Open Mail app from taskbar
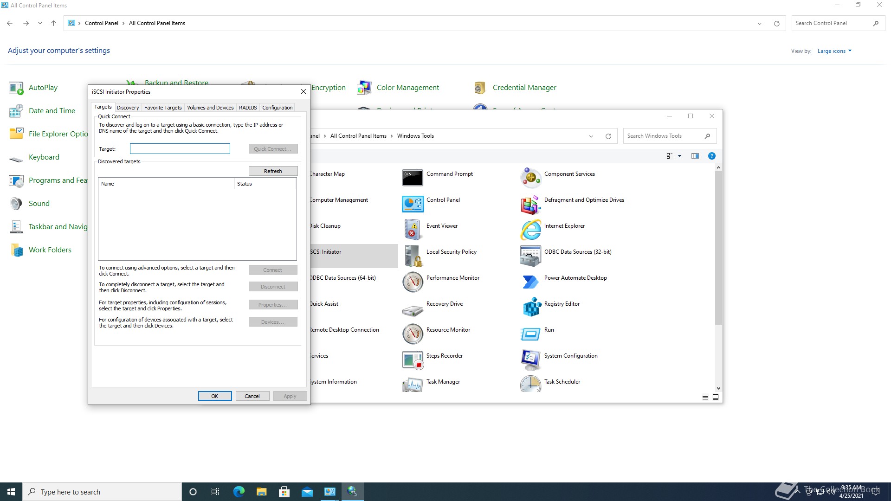 point(307,492)
